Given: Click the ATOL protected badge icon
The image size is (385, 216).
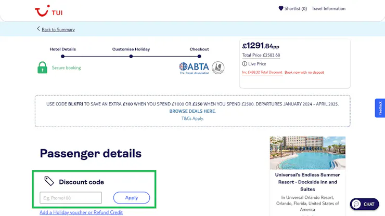Looking at the screenshot, I should tap(218, 68).
